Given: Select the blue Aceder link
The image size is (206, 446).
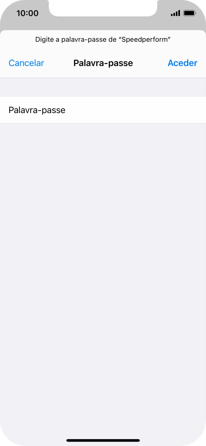Looking at the screenshot, I should [x=182, y=63].
